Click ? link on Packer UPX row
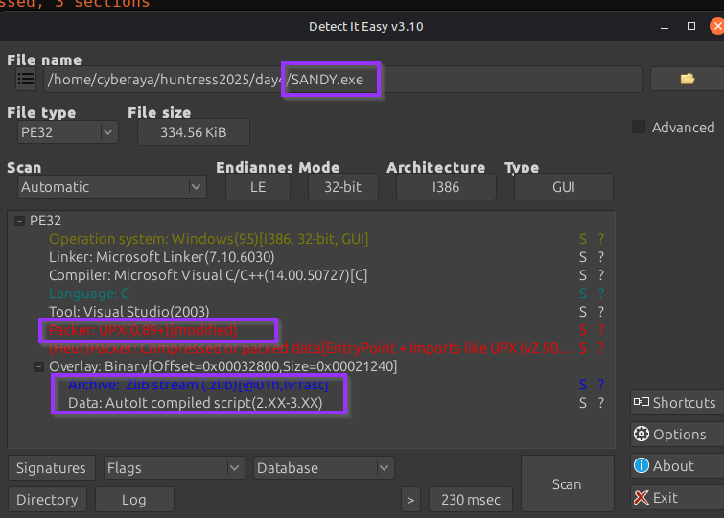This screenshot has height=518, width=724. (x=600, y=330)
